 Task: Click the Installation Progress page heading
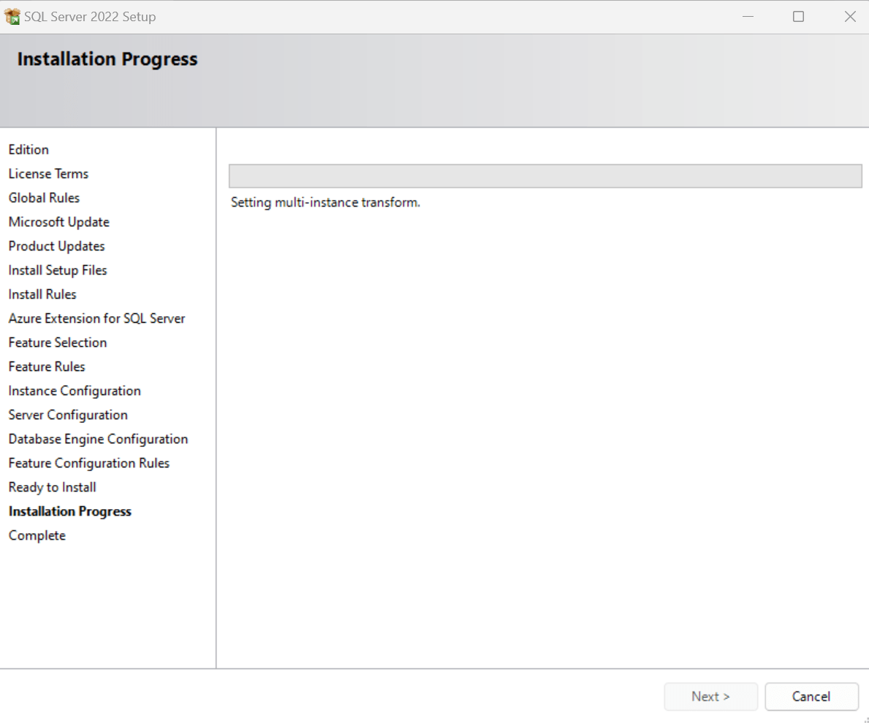point(107,58)
